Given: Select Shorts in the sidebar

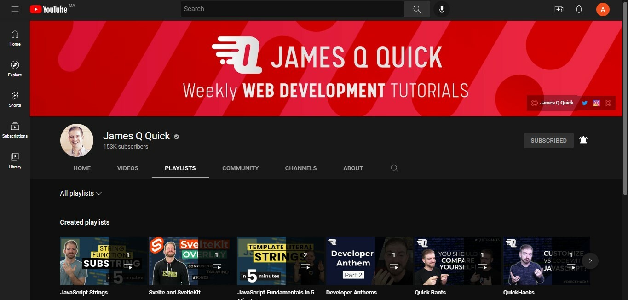Looking at the screenshot, I should [15, 99].
